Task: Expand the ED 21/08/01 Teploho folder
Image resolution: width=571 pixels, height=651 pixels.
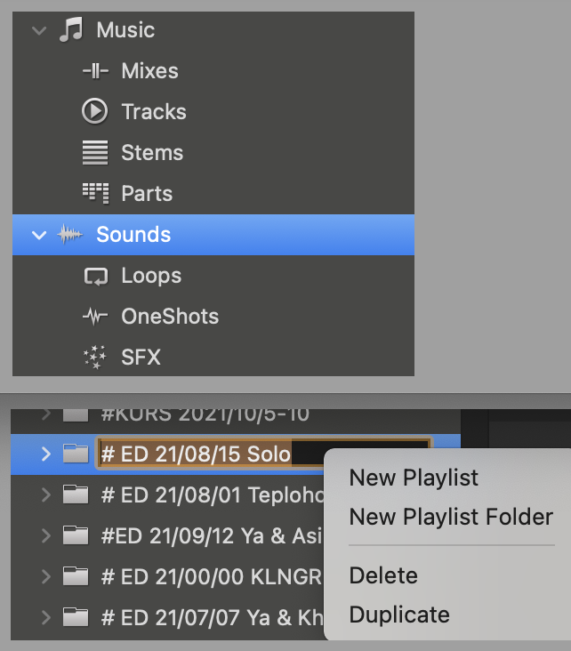Action: 46,495
